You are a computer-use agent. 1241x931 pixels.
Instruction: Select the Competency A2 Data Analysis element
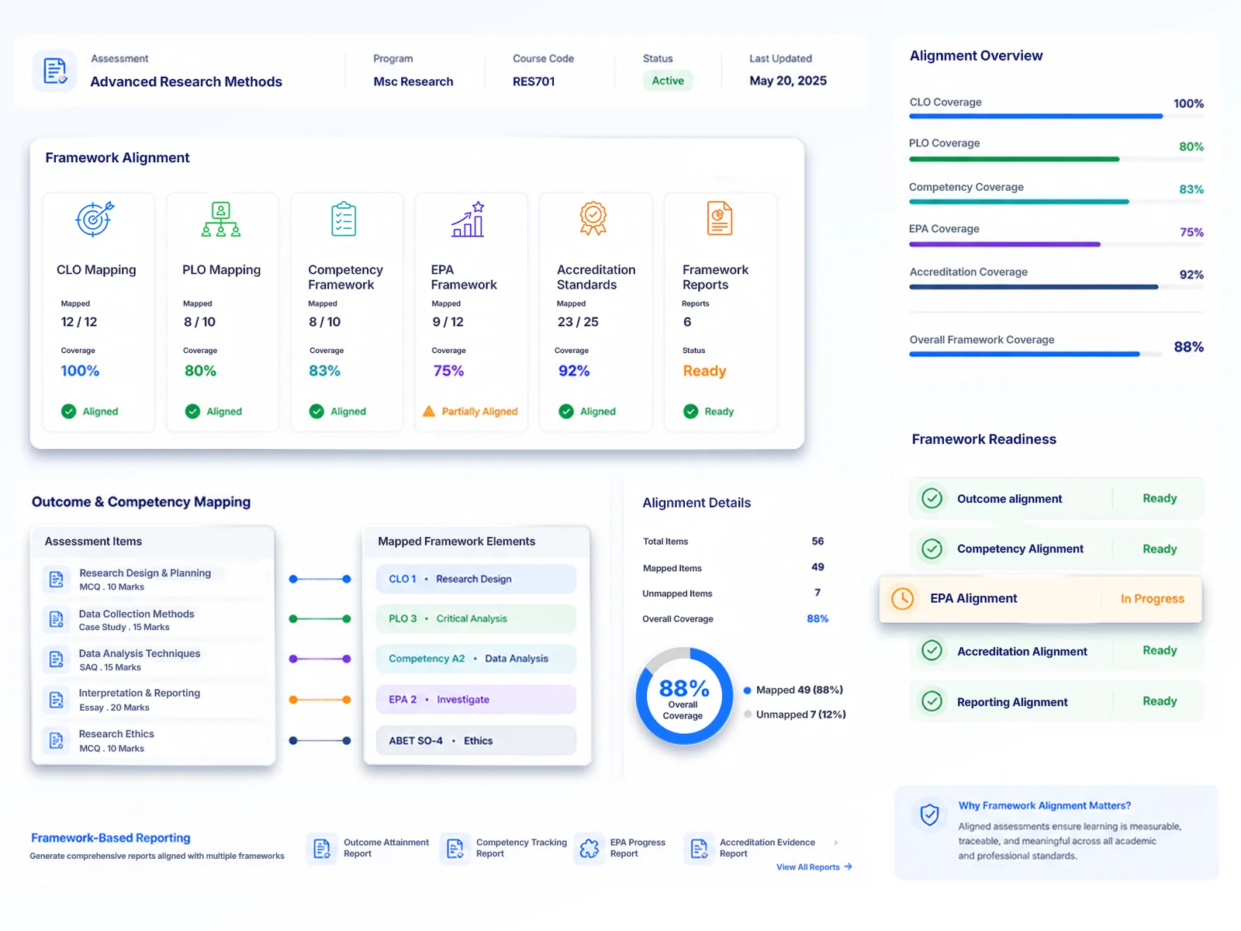click(476, 659)
